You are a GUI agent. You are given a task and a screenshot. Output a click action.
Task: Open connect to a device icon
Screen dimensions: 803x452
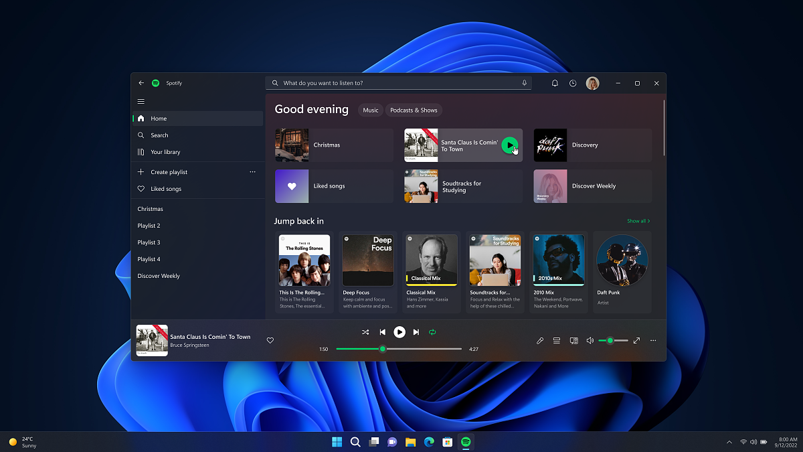(573, 340)
